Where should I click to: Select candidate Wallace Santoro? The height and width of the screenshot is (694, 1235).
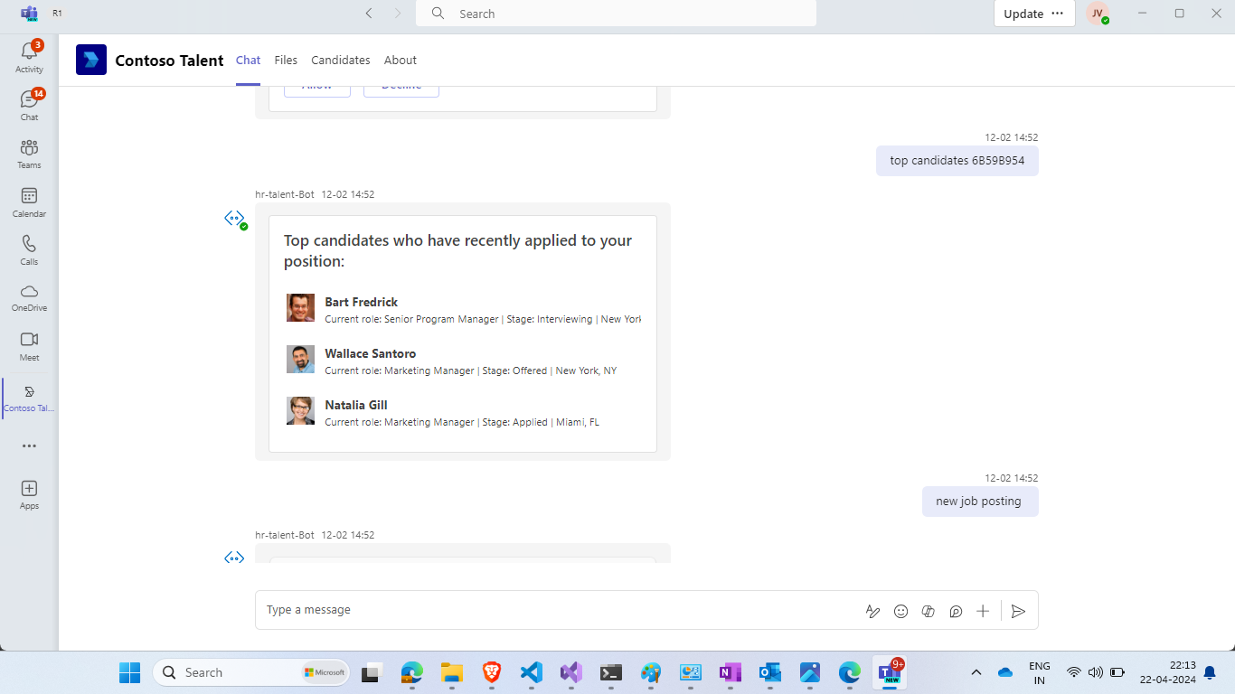coord(463,361)
